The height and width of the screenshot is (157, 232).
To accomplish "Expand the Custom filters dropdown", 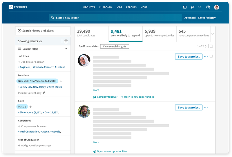I will (66, 49).
